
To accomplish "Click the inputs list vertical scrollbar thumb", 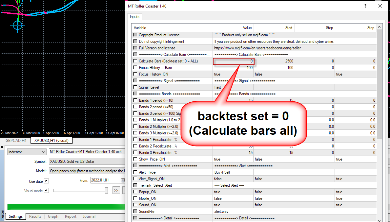I will [x=379, y=84].
